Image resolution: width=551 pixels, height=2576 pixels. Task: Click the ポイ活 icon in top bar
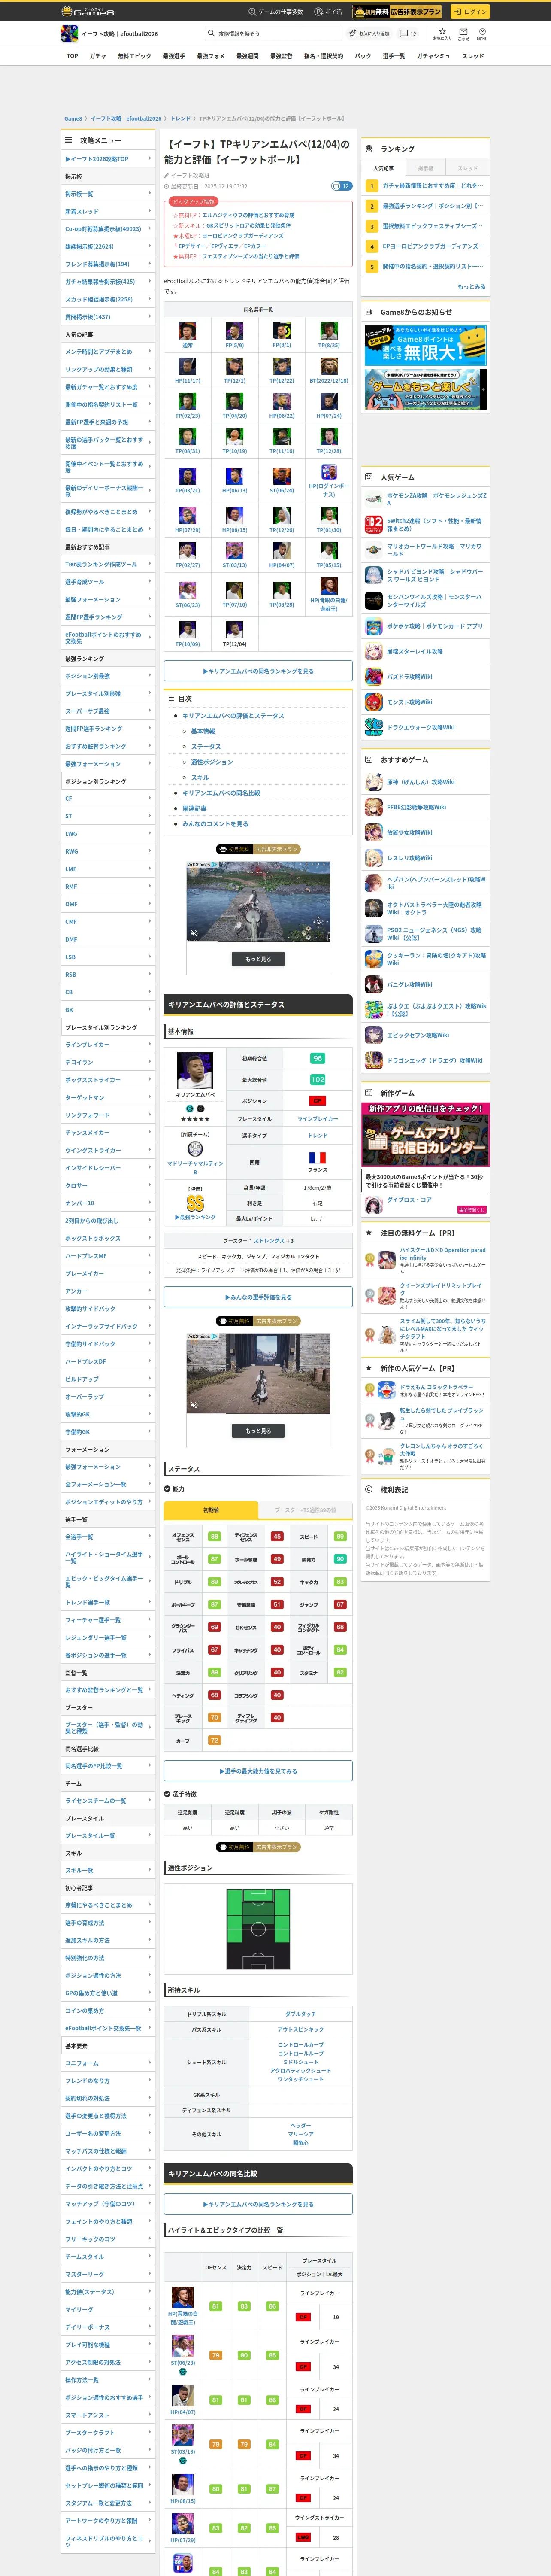(319, 12)
